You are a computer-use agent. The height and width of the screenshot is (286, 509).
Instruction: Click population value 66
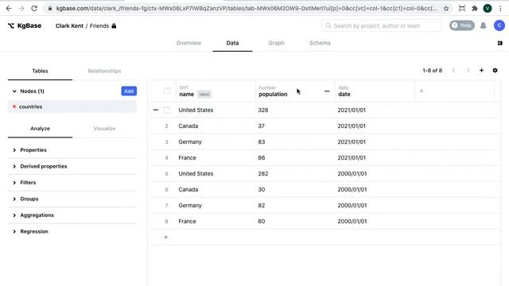262,157
